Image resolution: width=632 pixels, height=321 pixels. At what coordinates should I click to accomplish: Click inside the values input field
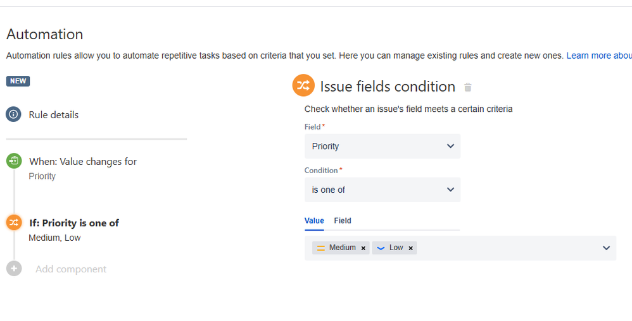tap(507, 248)
